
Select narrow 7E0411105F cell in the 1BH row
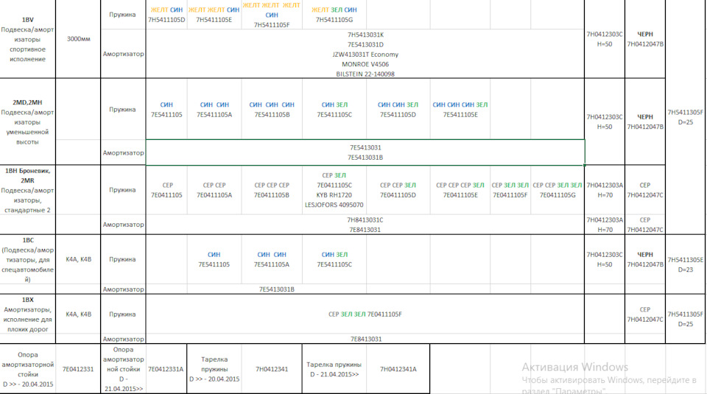510,190
